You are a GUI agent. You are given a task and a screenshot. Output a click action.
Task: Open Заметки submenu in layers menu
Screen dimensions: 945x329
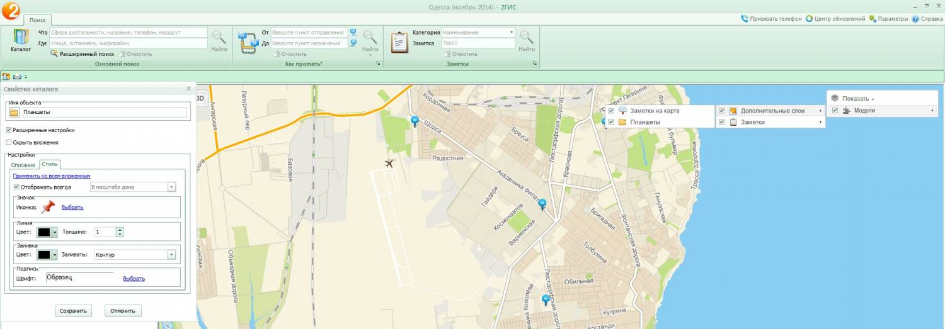pyautogui.click(x=770, y=122)
